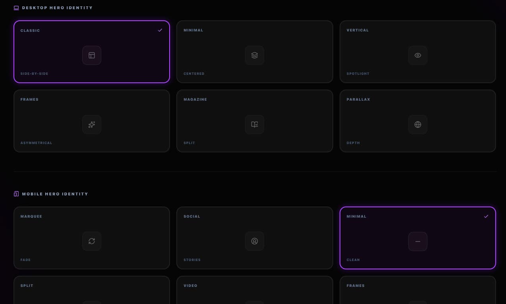Viewport: 506px width, 304px height.
Task: Select the Marquee fade mobile layout
Action: click(x=92, y=238)
